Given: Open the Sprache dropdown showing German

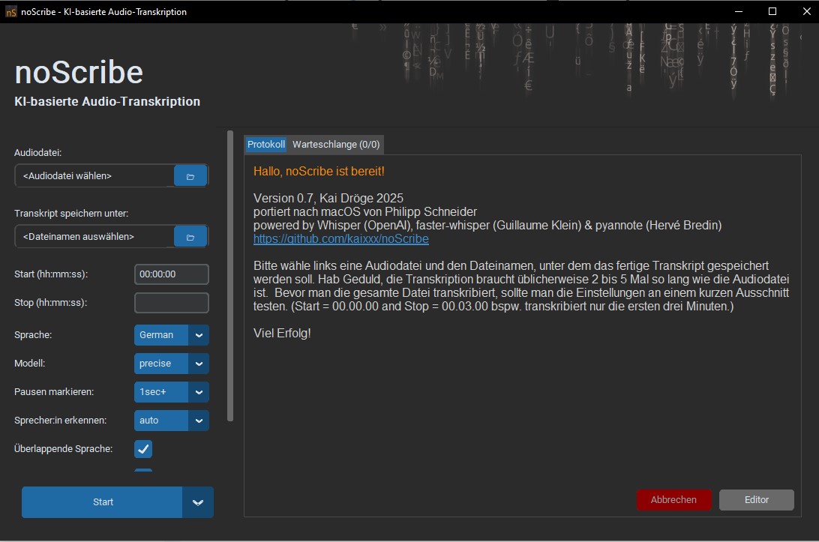Looking at the screenshot, I should coord(199,335).
